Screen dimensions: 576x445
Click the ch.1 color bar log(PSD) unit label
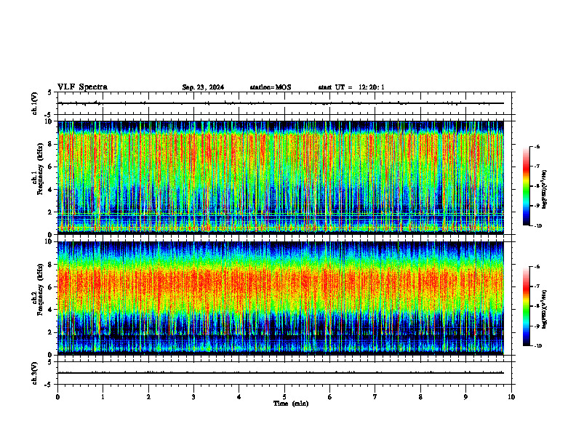(x=545, y=189)
